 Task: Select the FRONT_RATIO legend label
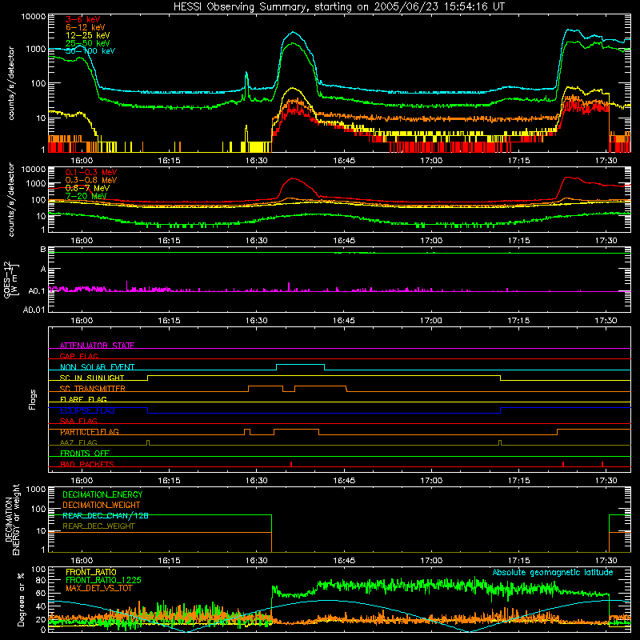point(91,572)
